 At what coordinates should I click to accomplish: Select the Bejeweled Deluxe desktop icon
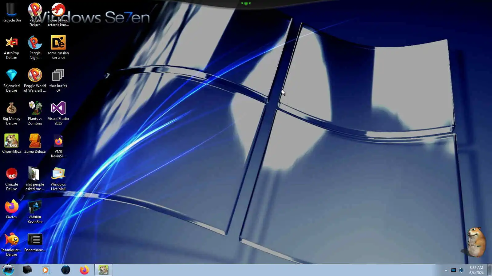click(x=11, y=80)
